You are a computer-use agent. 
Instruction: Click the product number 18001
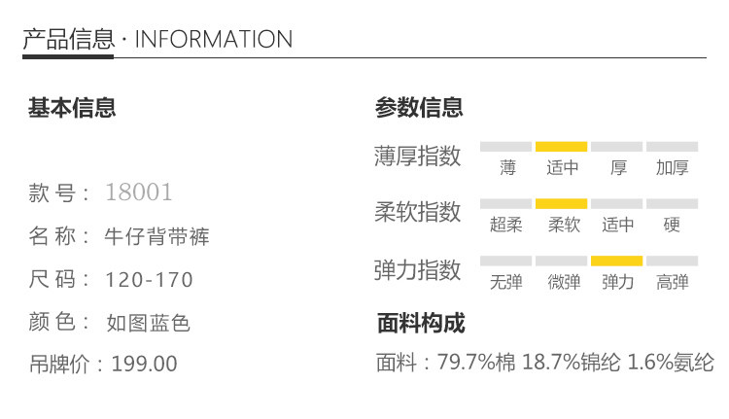138,192
